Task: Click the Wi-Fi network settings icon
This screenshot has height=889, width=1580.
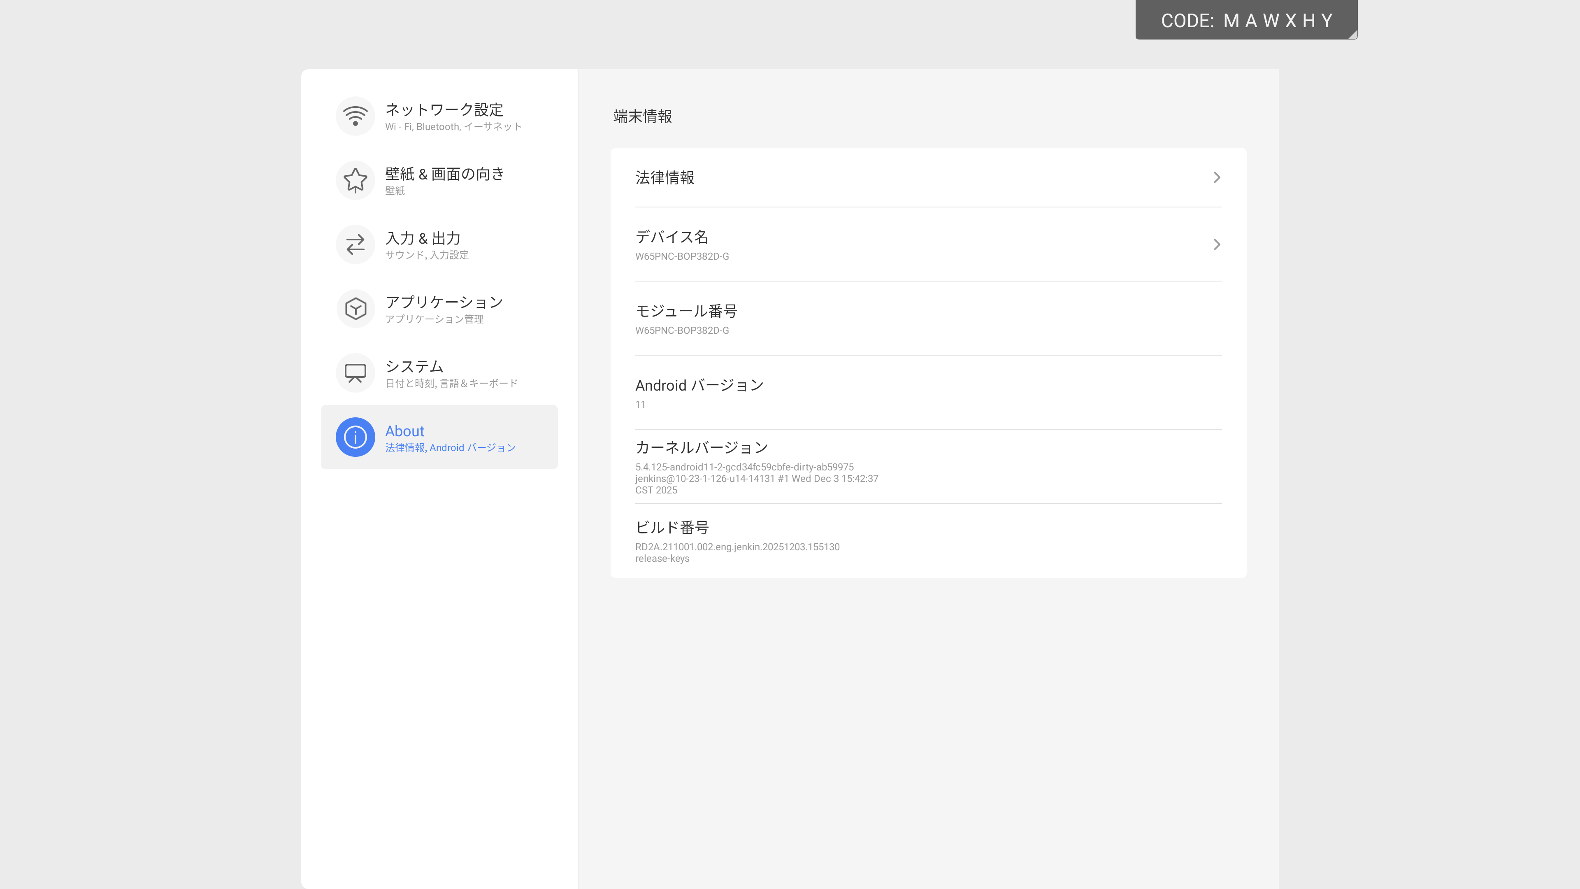Action: tap(355, 116)
